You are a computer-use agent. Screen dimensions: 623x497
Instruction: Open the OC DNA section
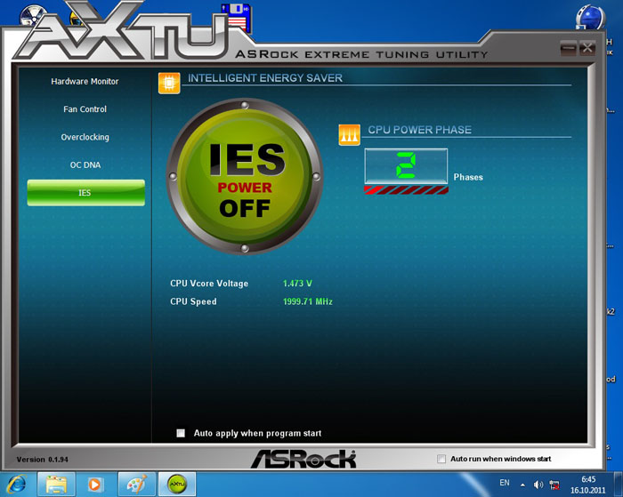click(x=85, y=164)
